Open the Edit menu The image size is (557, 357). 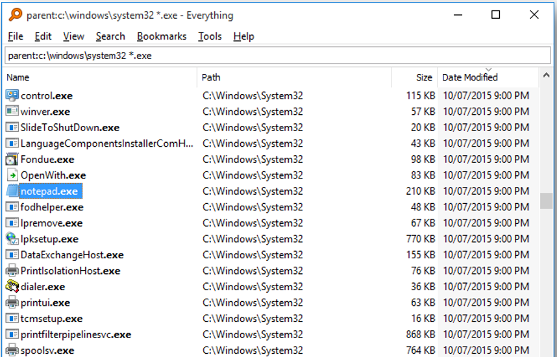[x=43, y=36]
